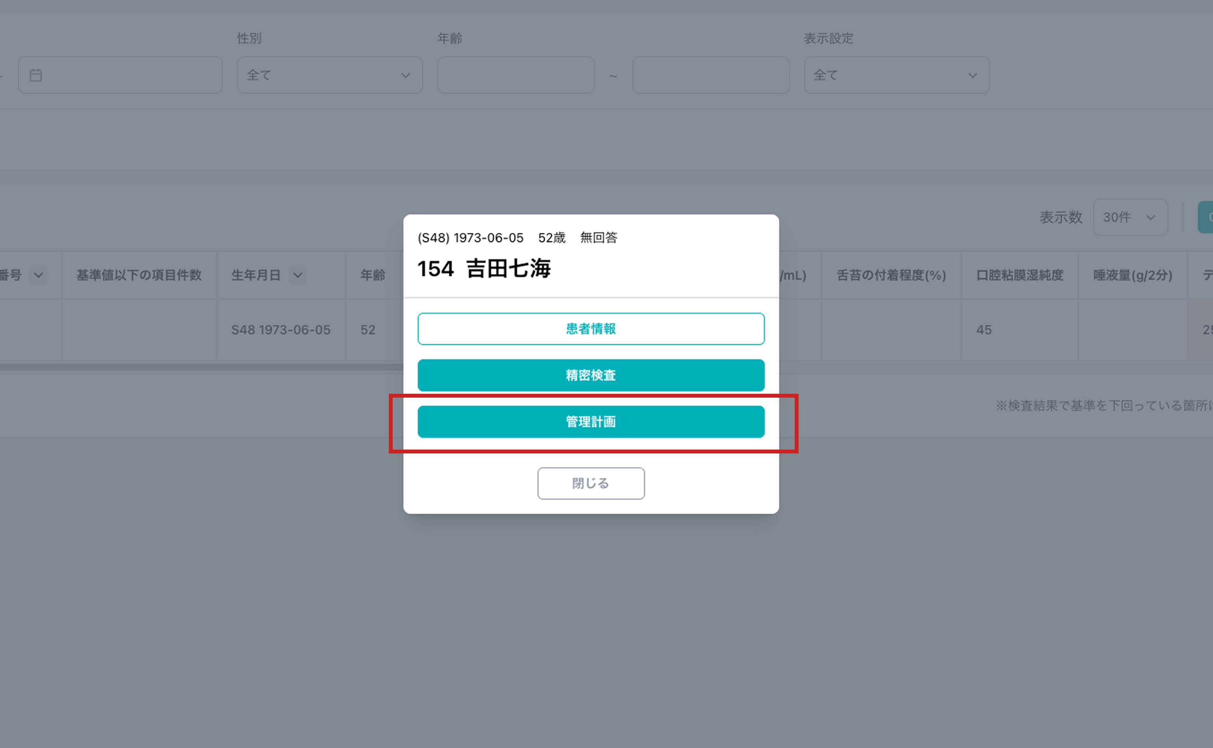Screen dimensions: 1213x748
Task: Click patient name 154 吉田七海 heading
Action: pos(484,269)
